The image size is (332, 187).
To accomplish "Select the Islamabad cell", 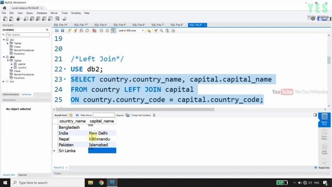I will (x=102, y=145).
